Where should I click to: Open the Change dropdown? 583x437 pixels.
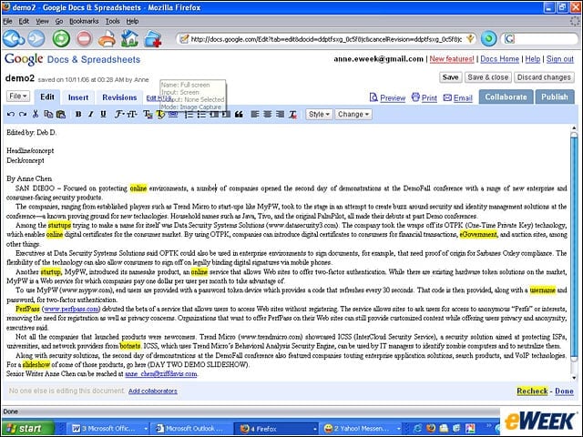pyautogui.click(x=353, y=114)
